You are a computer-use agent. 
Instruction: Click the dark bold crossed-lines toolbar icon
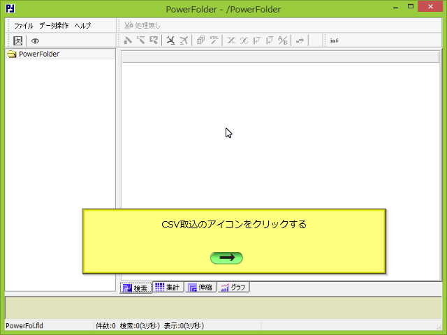coord(170,40)
